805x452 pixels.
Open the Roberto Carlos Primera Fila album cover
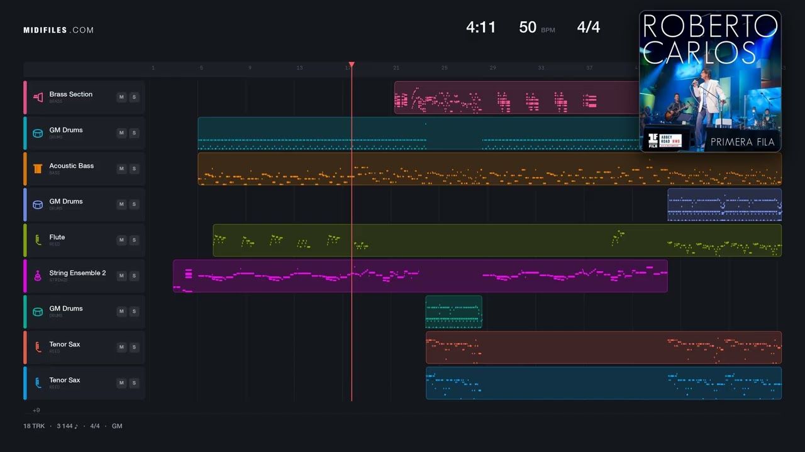[710, 81]
